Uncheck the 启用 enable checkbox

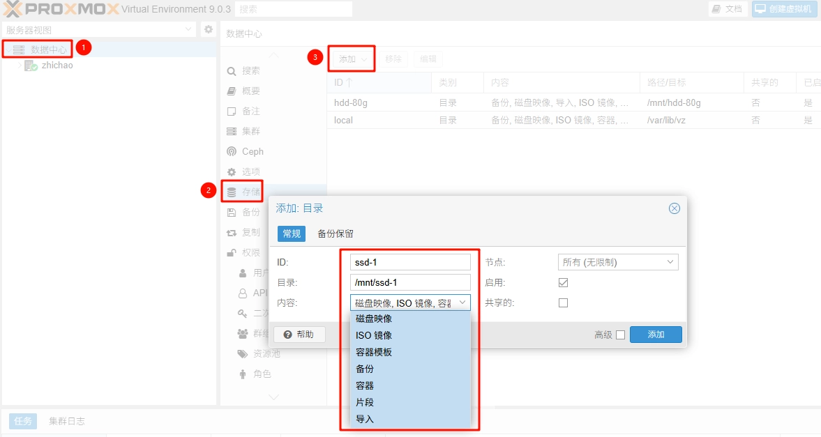pyautogui.click(x=564, y=282)
